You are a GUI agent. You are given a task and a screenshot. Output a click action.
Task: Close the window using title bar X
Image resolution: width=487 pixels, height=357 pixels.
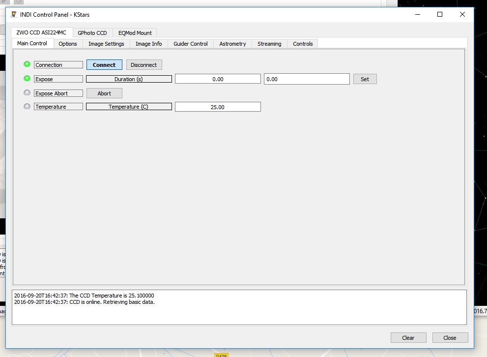(462, 14)
